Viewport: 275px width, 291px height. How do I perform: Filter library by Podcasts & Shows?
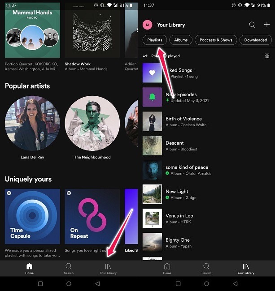click(x=216, y=40)
